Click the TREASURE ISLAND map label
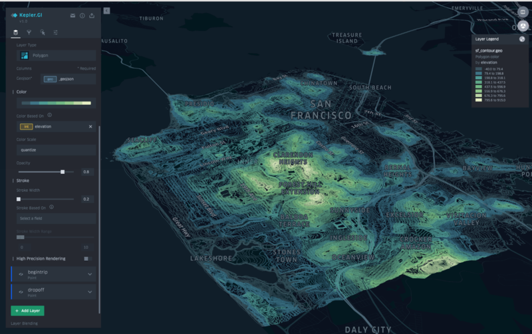The image size is (532, 334). point(346,38)
